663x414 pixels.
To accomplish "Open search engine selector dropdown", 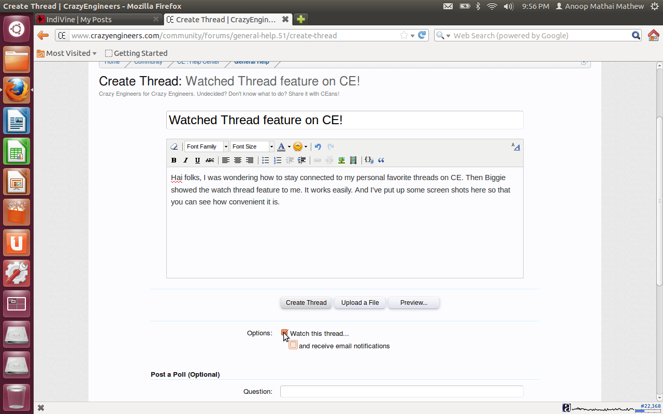I will coord(443,36).
